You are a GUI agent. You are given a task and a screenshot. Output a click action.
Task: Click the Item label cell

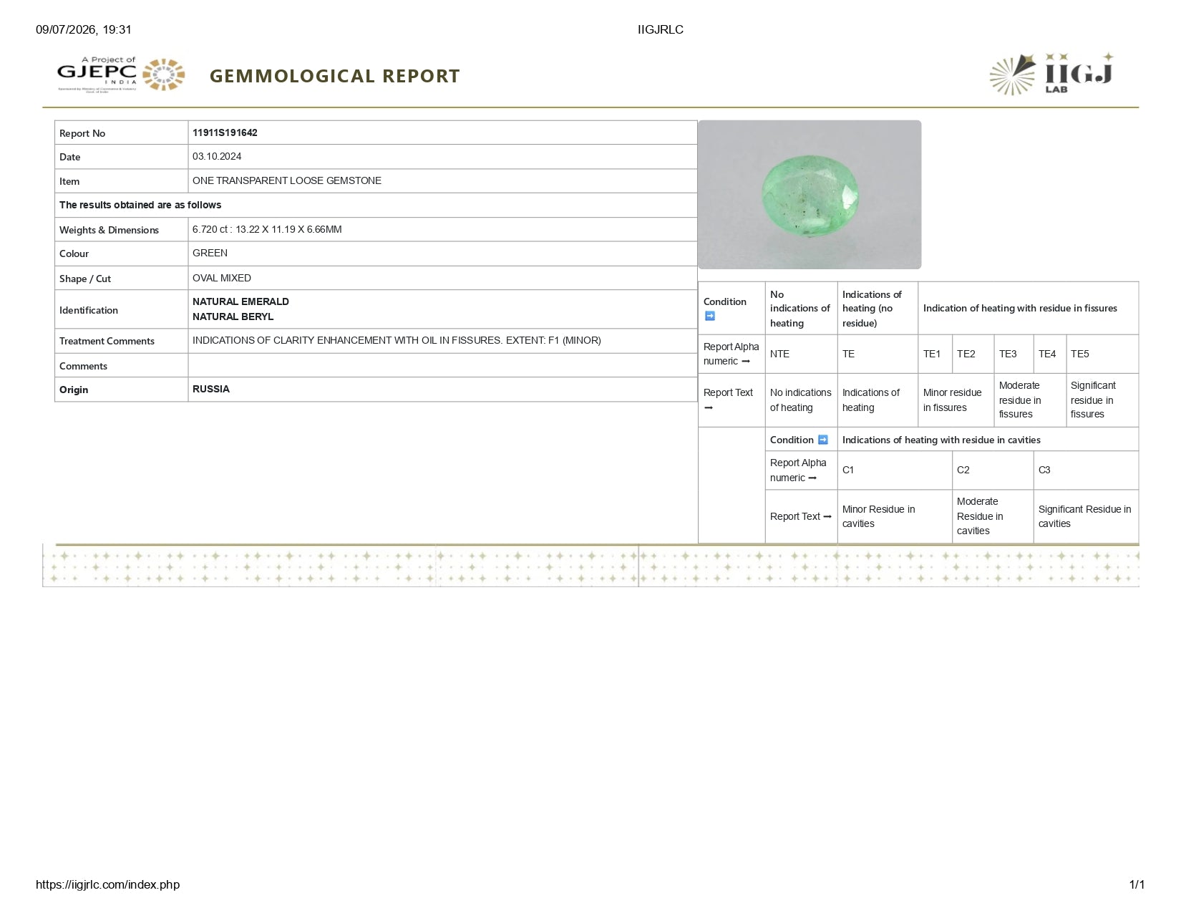point(122,181)
